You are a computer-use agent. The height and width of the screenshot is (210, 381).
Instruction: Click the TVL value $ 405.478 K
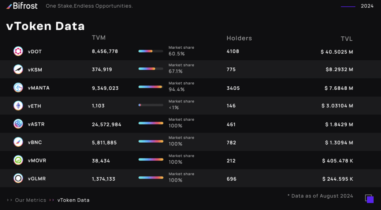click(x=338, y=161)
